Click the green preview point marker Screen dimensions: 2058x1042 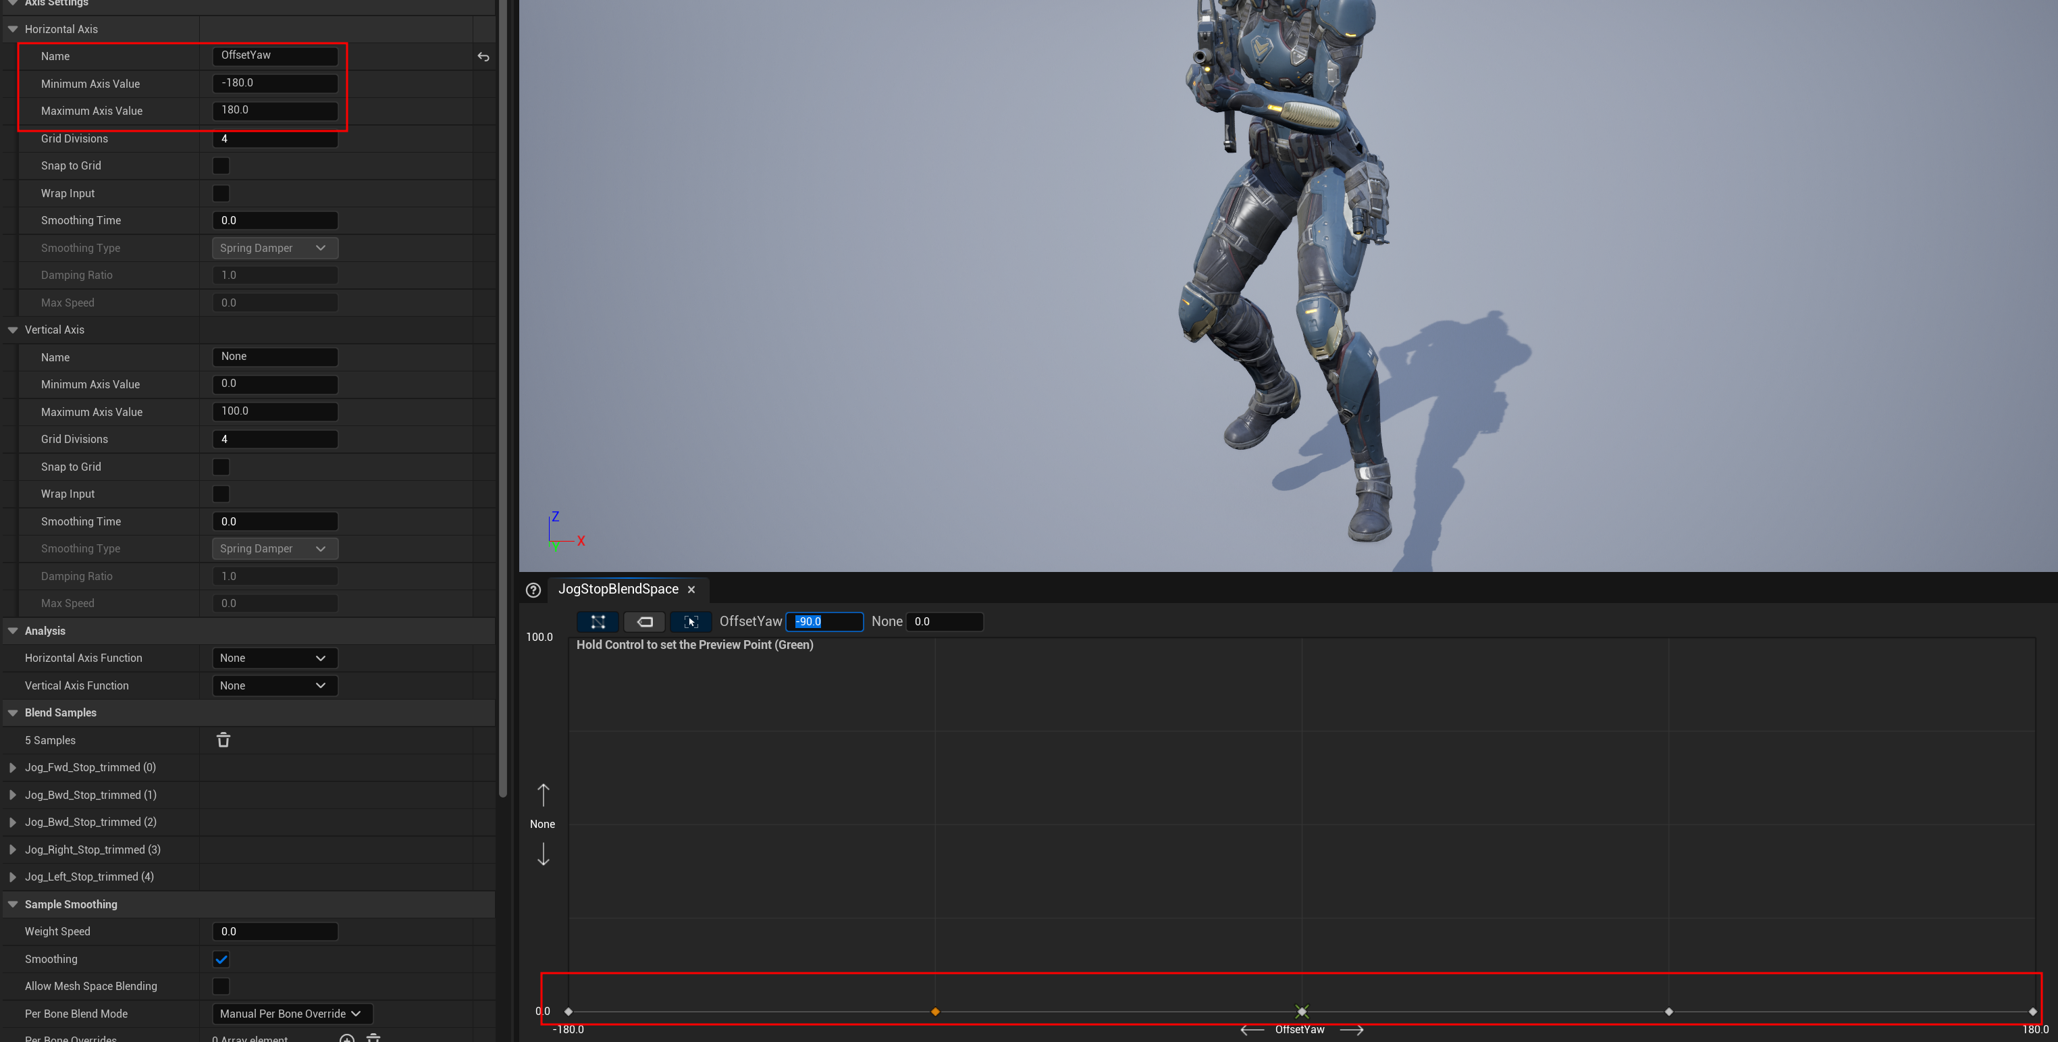[x=1301, y=1012]
